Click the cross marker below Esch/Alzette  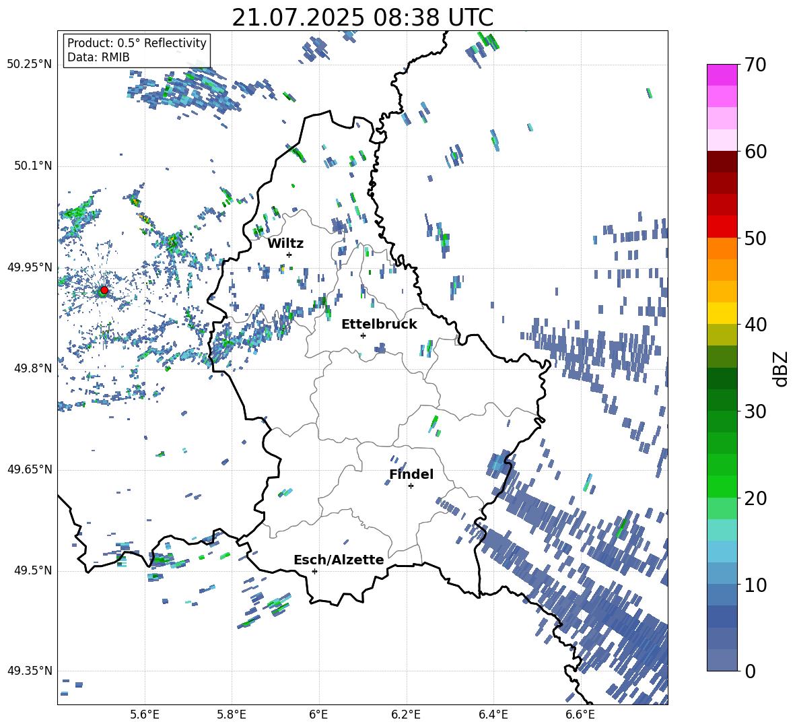point(314,571)
